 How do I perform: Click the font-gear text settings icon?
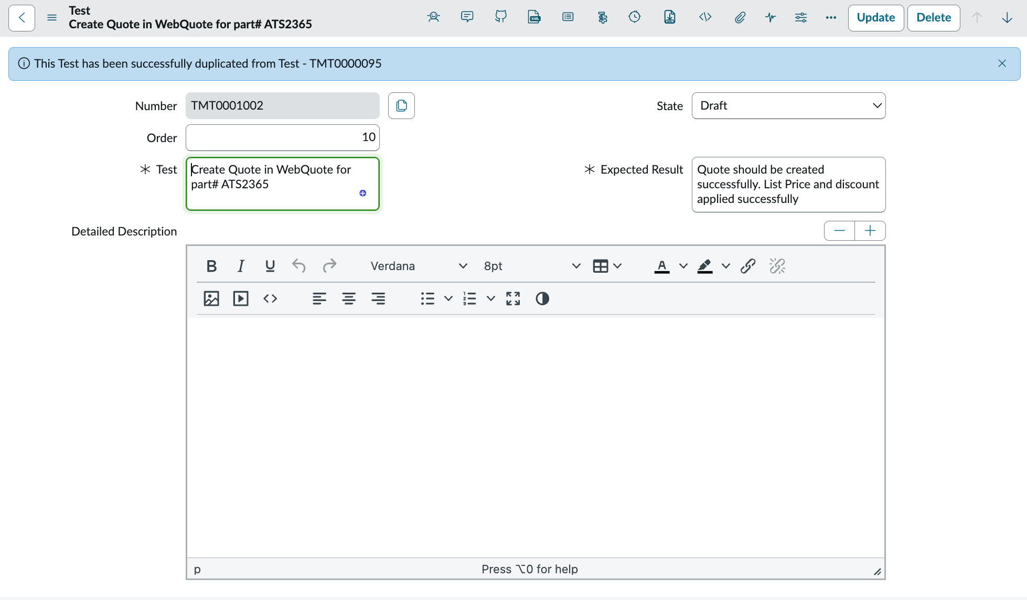(602, 17)
